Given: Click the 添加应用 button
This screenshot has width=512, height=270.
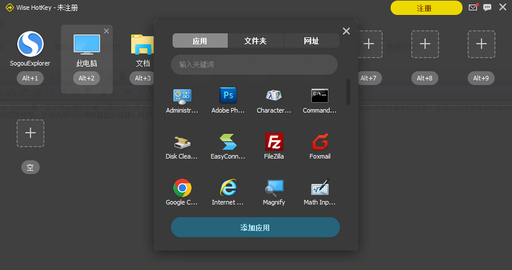Looking at the screenshot, I should [x=255, y=227].
